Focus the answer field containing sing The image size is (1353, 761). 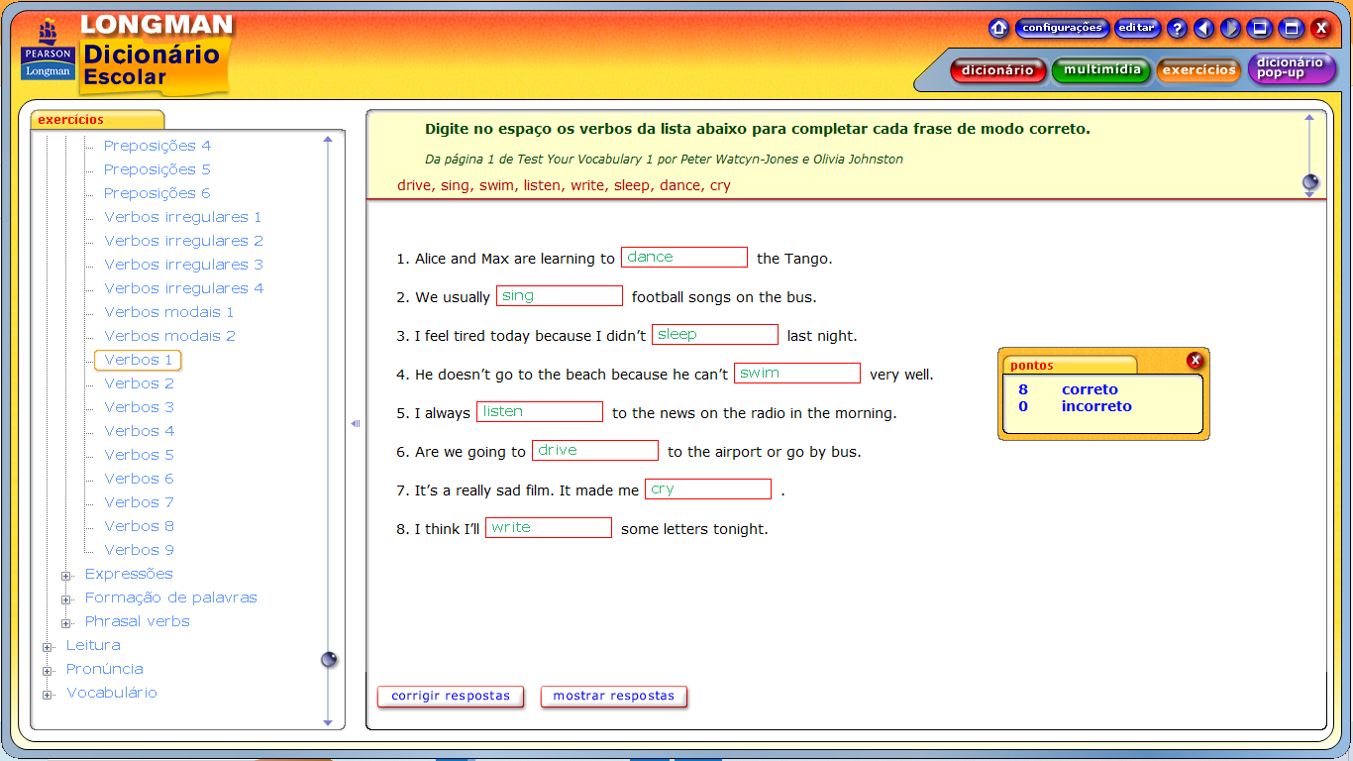[x=560, y=296]
